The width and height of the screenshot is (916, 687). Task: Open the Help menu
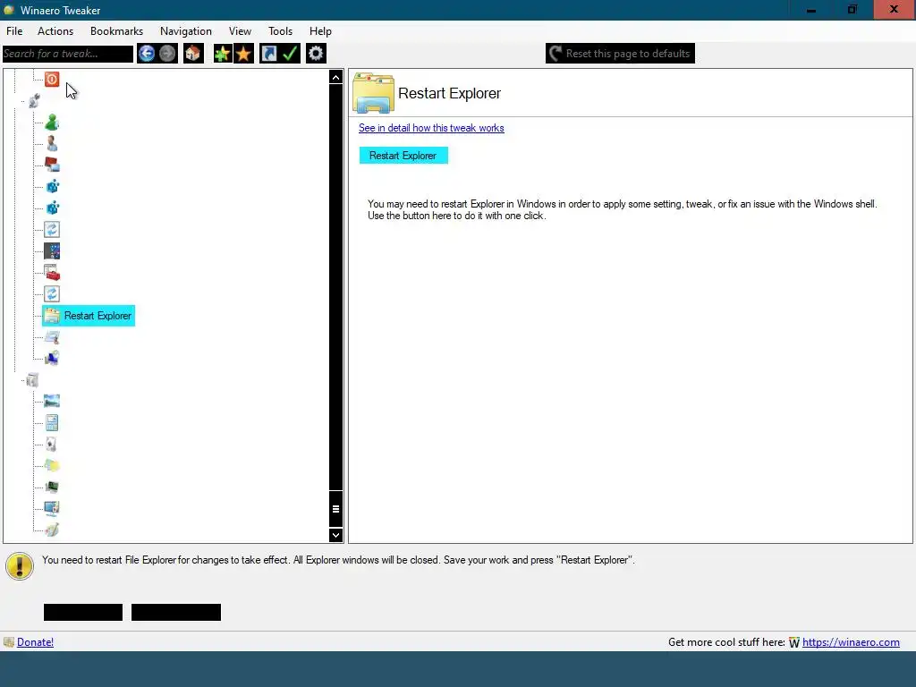point(320,31)
